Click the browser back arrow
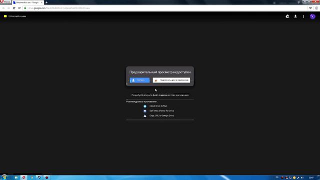The height and width of the screenshot is (180, 320). click(3, 8)
